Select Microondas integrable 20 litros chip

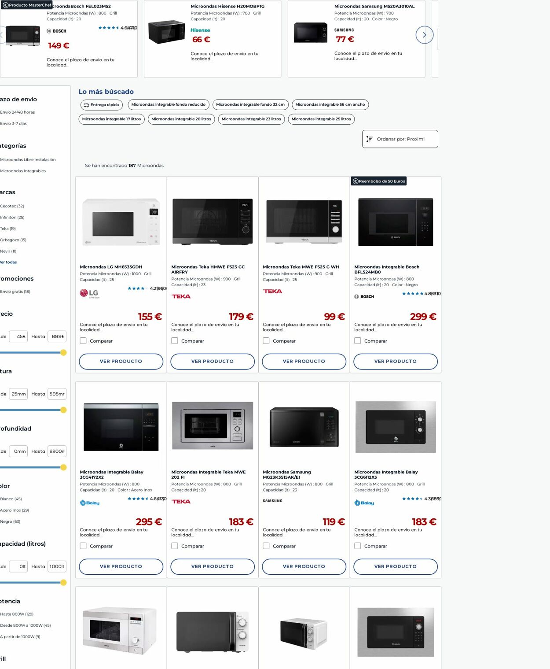[x=181, y=119]
